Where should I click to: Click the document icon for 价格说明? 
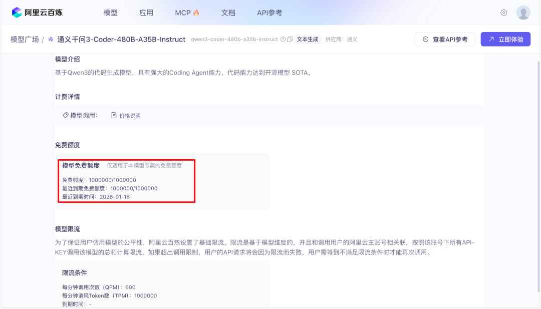[x=114, y=115]
